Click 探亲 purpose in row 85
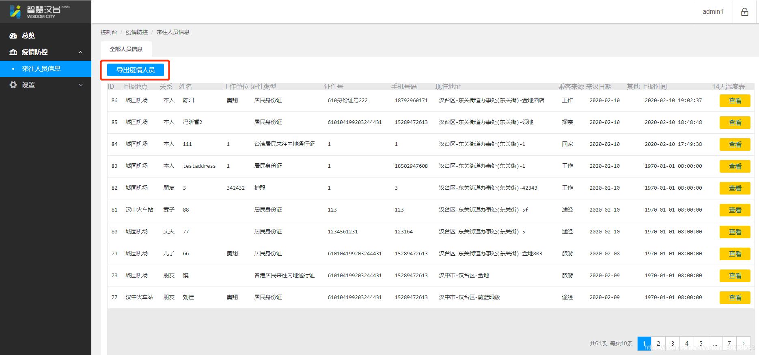This screenshot has height=355, width=759. tap(567, 122)
